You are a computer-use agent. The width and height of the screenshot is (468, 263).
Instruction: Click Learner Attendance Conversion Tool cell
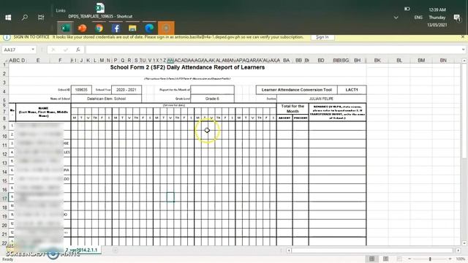pos(297,90)
